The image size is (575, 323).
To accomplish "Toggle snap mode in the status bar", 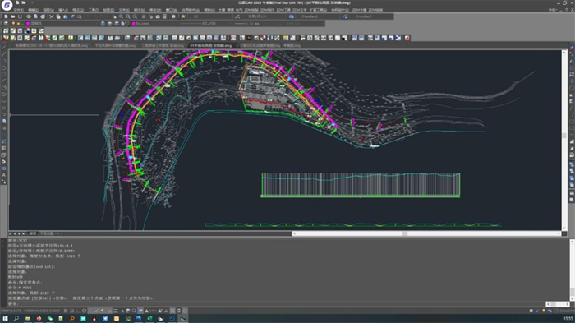I will (66, 311).
